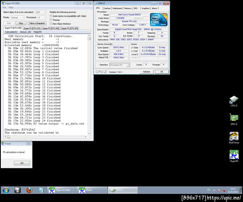Image resolution: width=243 pixels, height=202 pixels.
Task: Click the Finish dialog title icon
Action: click(x=3, y=144)
